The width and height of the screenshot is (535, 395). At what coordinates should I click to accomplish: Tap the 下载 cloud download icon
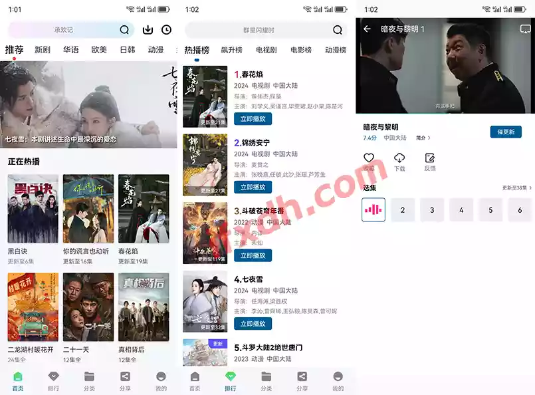click(399, 158)
